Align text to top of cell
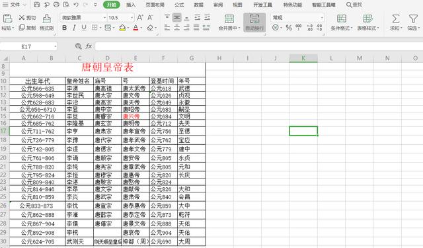Image resolution: width=423 pixels, height=248 pixels. (167, 18)
